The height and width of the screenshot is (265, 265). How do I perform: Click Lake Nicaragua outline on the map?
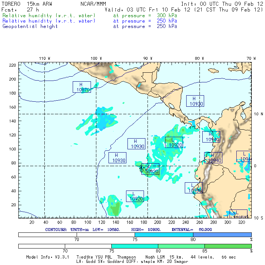point(172,106)
